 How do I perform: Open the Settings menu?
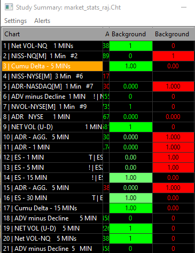[15, 21]
